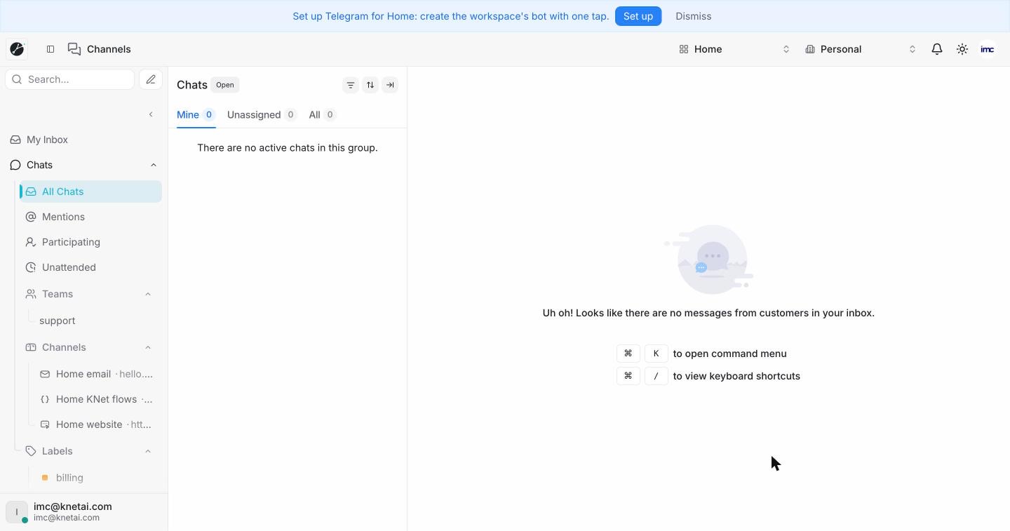Collapse the chat list panel arrow
The height and width of the screenshot is (531, 1010).
[x=390, y=85]
